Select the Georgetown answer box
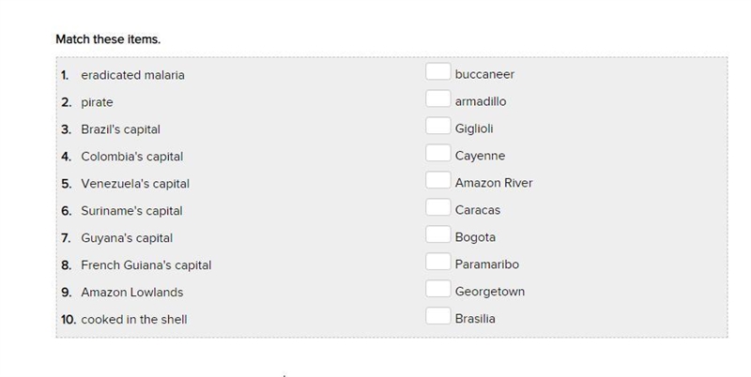Image resolution: width=751 pixels, height=377 pixels. coord(437,289)
